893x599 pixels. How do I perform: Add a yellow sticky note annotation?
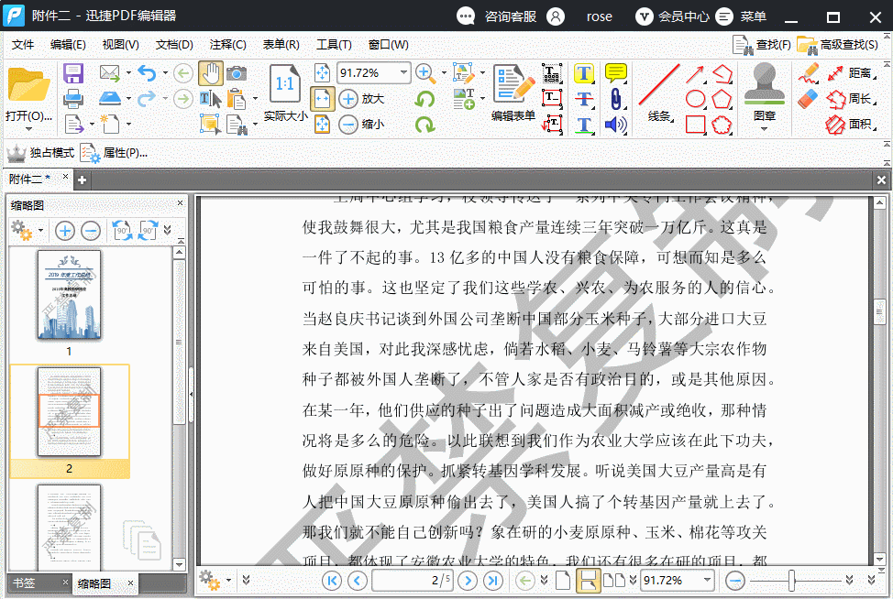point(615,71)
